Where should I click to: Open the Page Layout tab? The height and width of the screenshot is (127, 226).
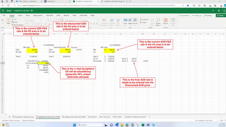pyautogui.click(x=38, y=15)
